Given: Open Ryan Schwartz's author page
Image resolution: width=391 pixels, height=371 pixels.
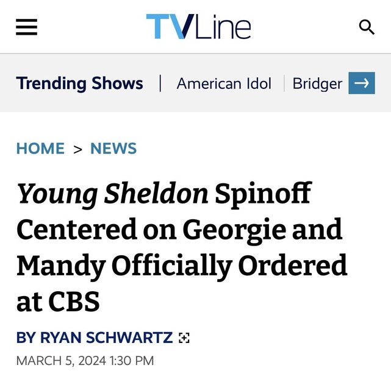Looking at the screenshot, I should (x=105, y=337).
